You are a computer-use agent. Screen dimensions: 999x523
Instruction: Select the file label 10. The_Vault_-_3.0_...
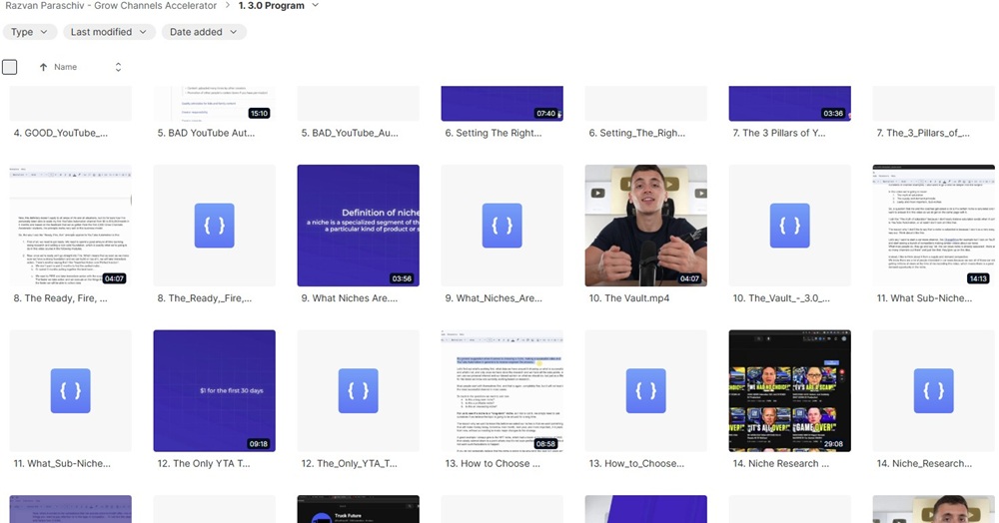click(781, 298)
